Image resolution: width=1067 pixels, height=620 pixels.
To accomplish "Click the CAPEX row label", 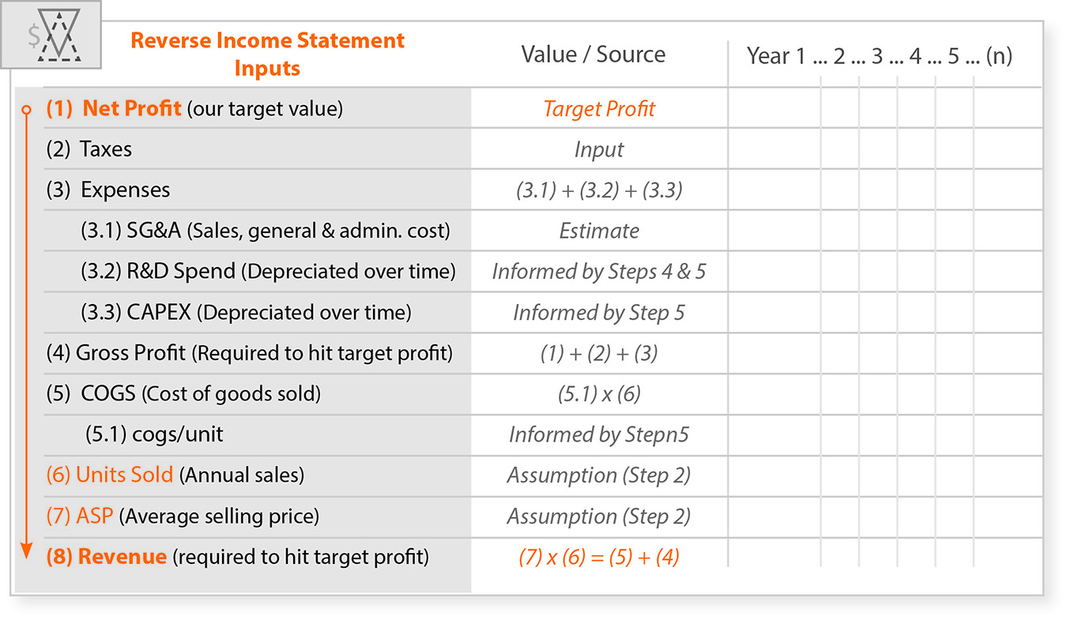I will pos(246,313).
